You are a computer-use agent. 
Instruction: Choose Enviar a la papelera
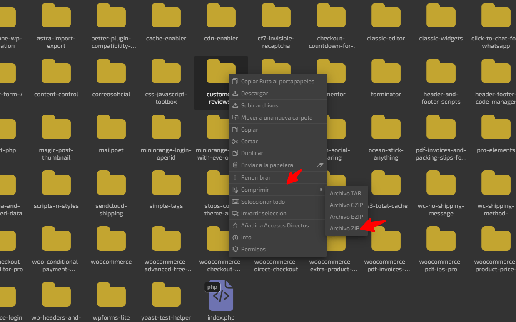tap(278, 165)
